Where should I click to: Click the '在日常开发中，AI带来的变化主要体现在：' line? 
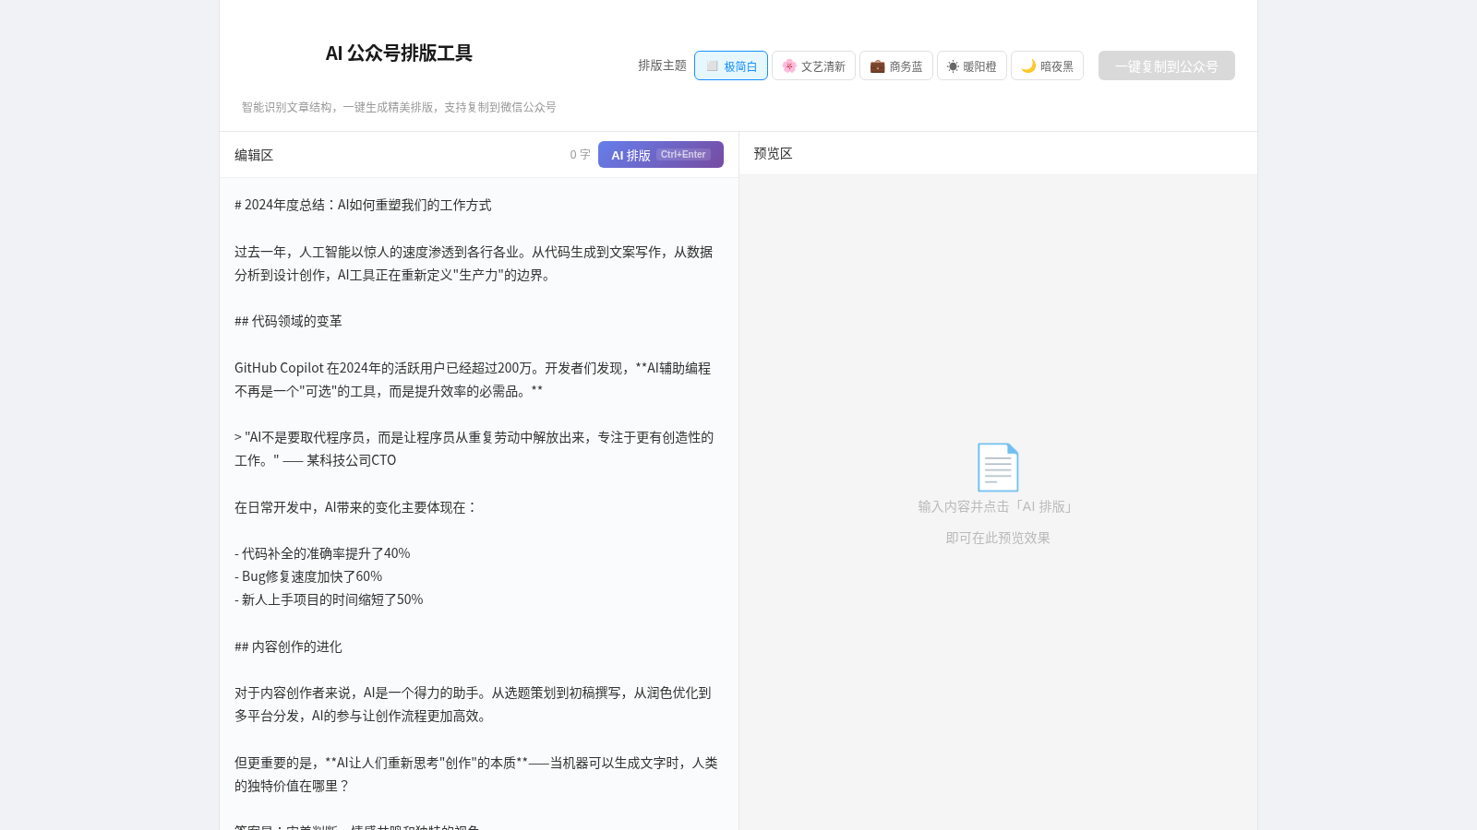[355, 507]
